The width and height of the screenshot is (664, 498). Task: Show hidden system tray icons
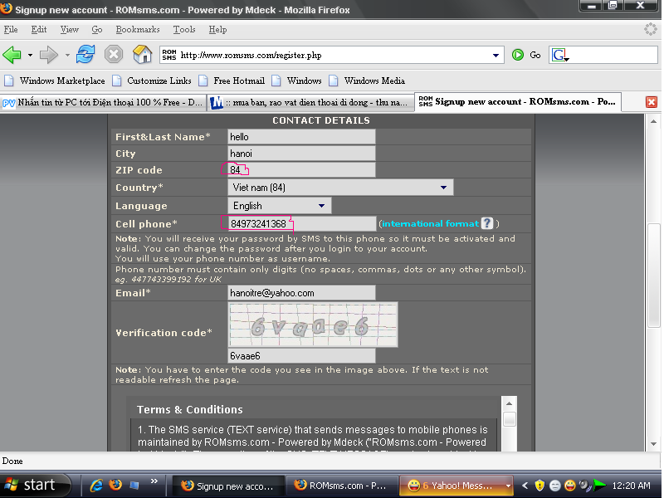(525, 486)
